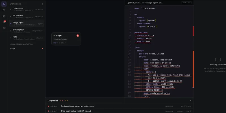
Task: Click 'allow-tools: shell,write' line
Action: click(x=159, y=84)
